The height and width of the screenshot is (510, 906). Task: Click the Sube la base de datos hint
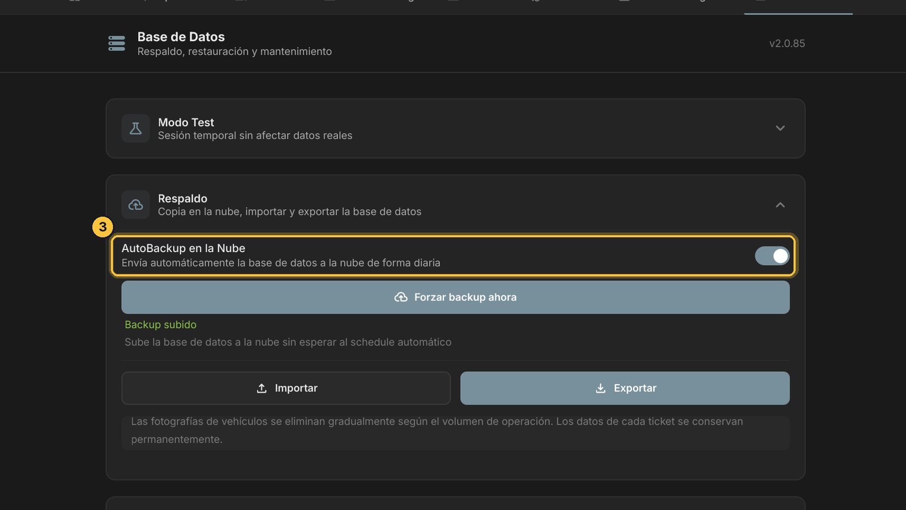[288, 342]
